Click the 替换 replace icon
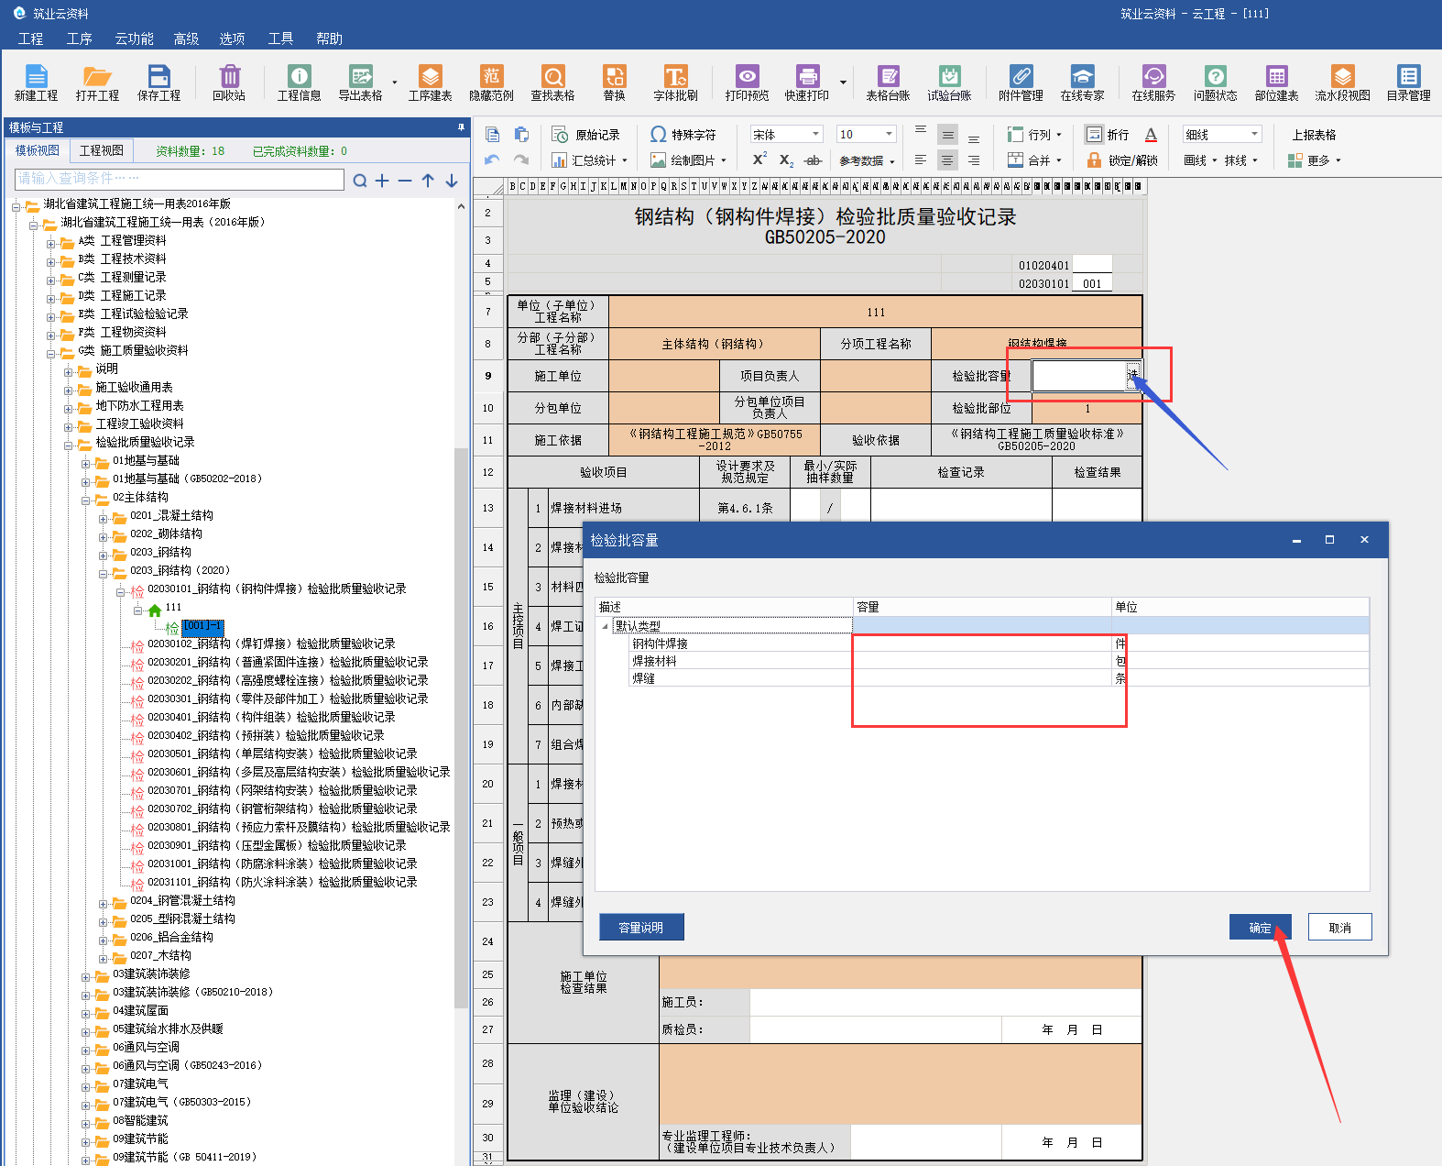Image resolution: width=1442 pixels, height=1166 pixels. click(x=614, y=82)
